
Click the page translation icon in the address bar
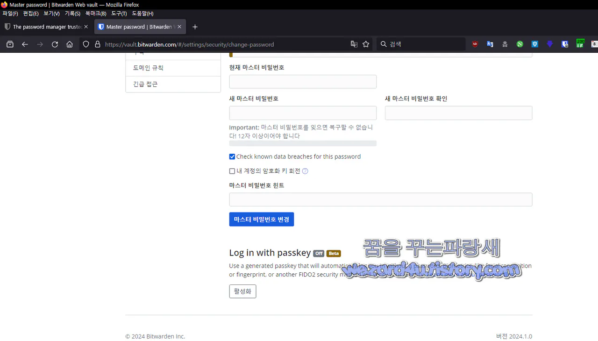pos(354,44)
